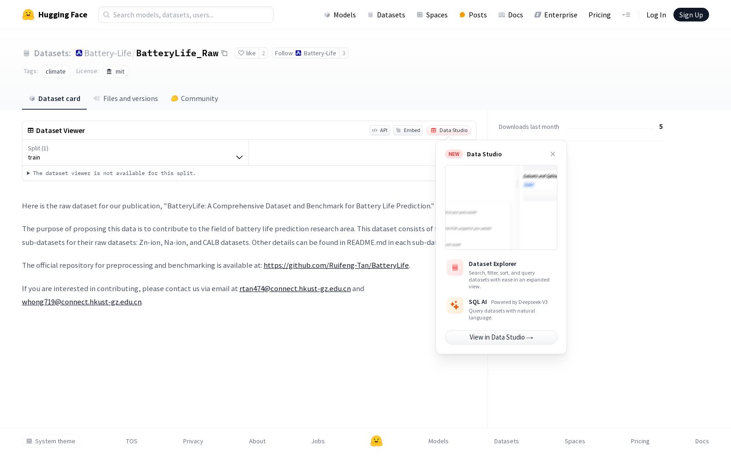The height and width of the screenshot is (457, 731).
Task: Switch to the Files and versions tab
Action: [x=126, y=99]
